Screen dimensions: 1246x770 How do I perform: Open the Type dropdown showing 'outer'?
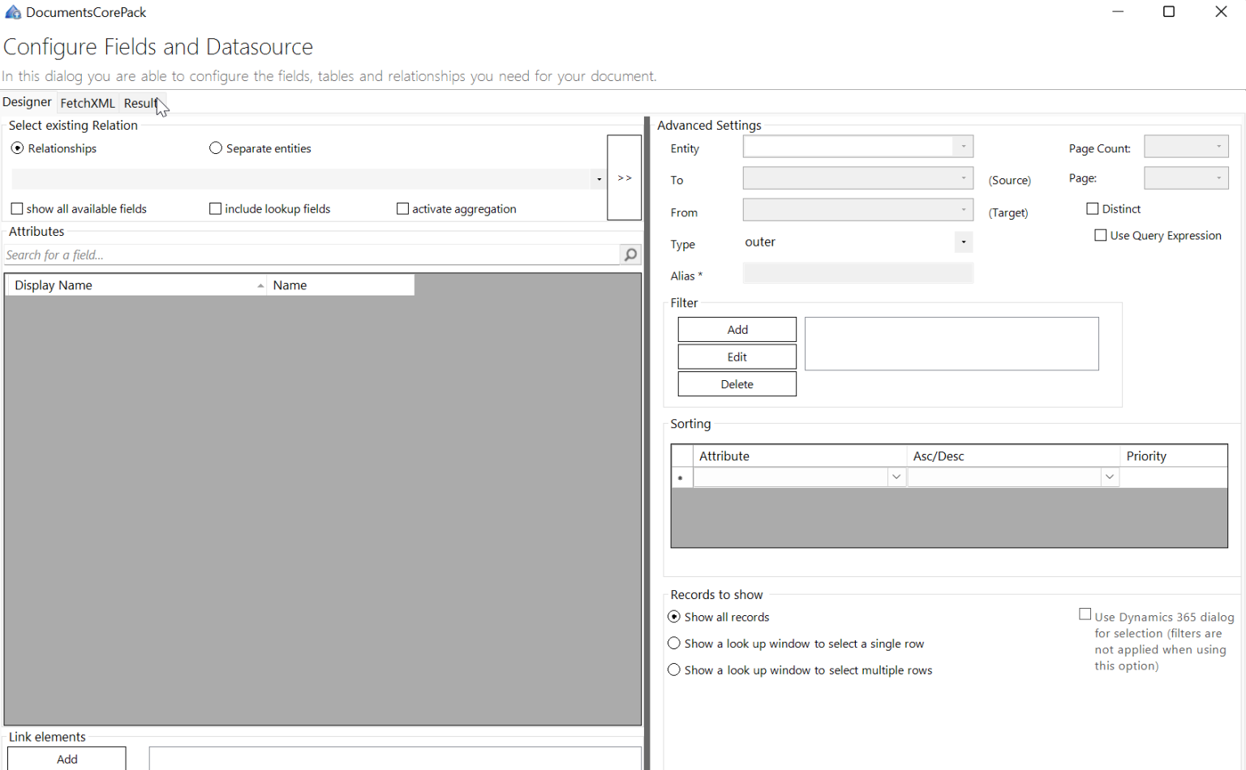[x=963, y=242]
